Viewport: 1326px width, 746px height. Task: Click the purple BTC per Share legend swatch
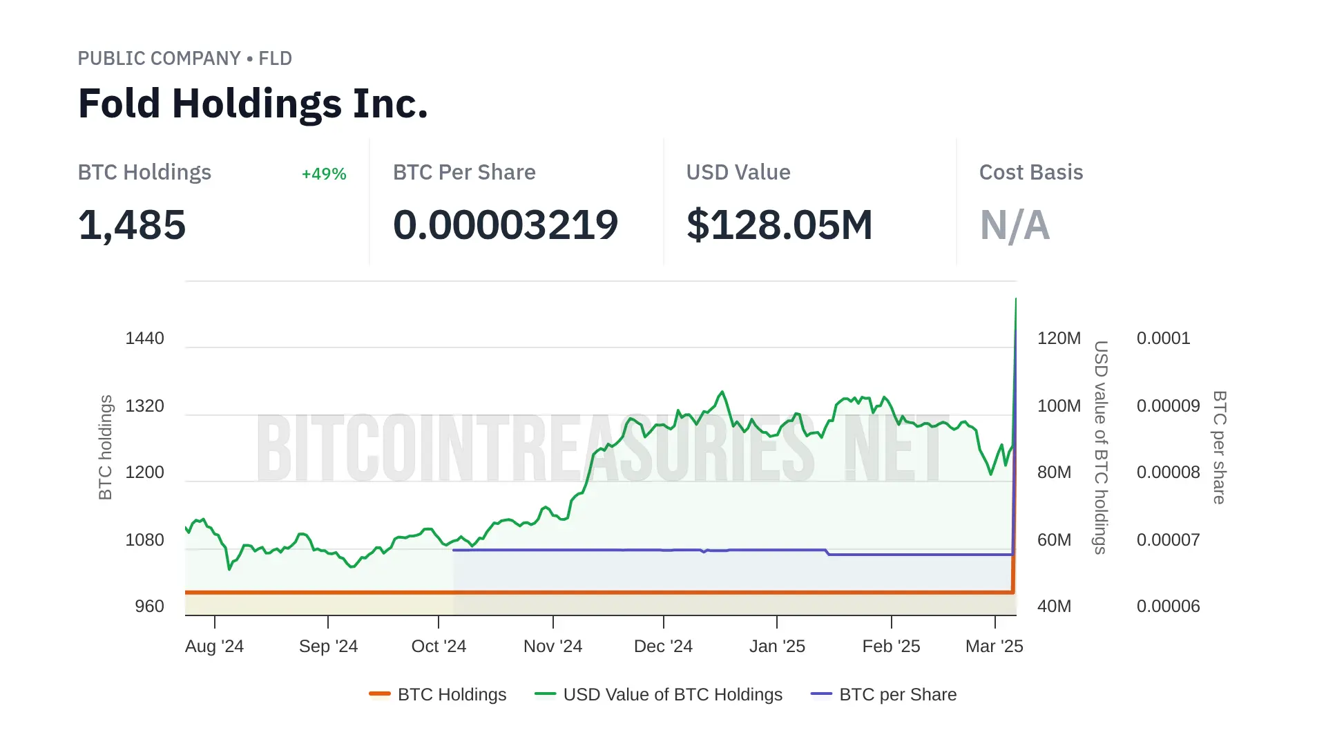coord(822,694)
